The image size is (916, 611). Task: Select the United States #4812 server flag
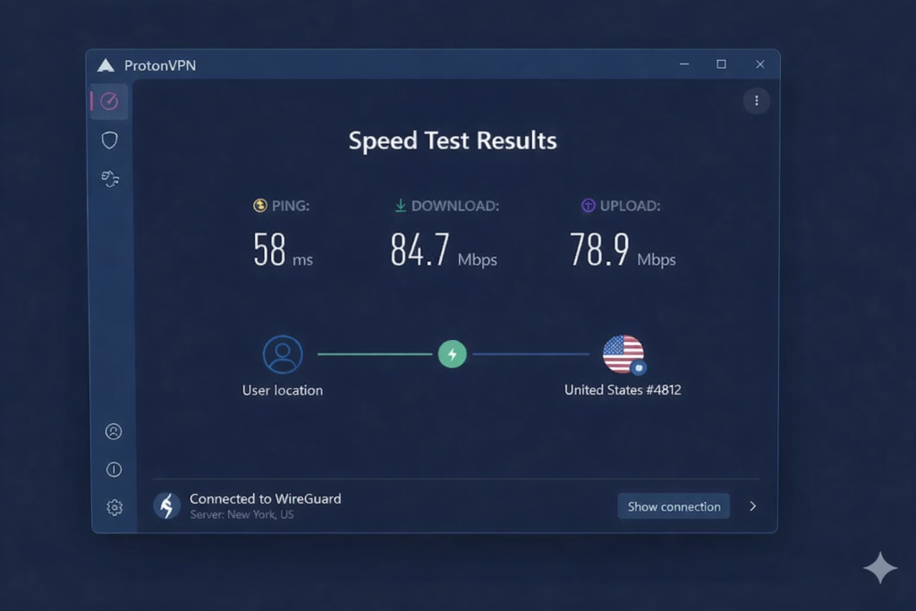point(622,354)
